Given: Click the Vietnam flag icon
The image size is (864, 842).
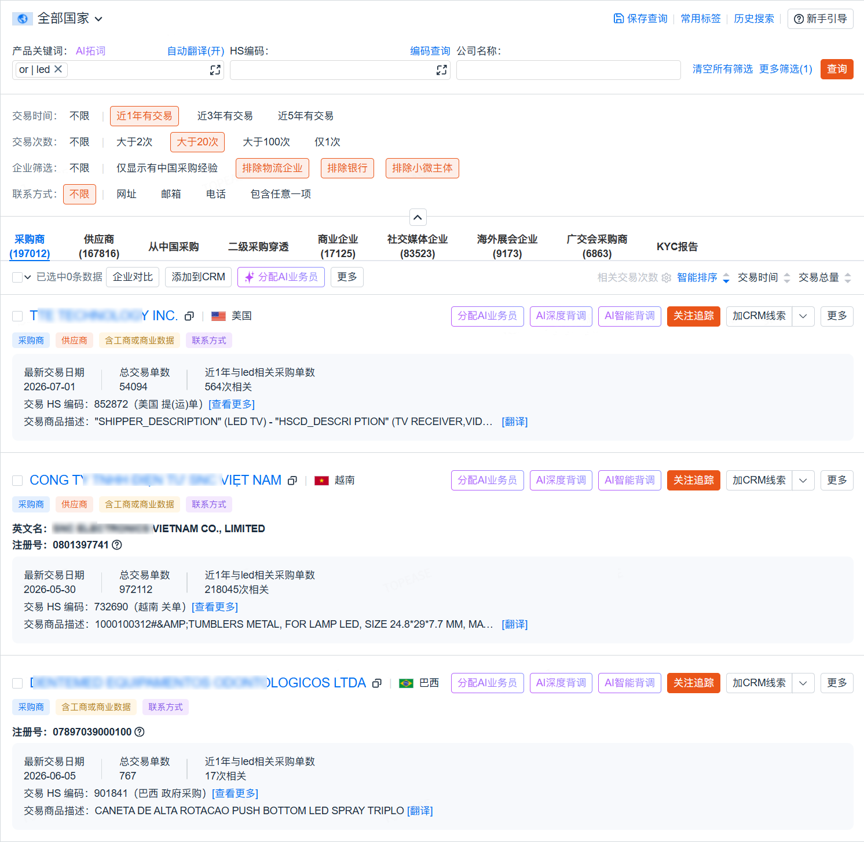Looking at the screenshot, I should [321, 481].
